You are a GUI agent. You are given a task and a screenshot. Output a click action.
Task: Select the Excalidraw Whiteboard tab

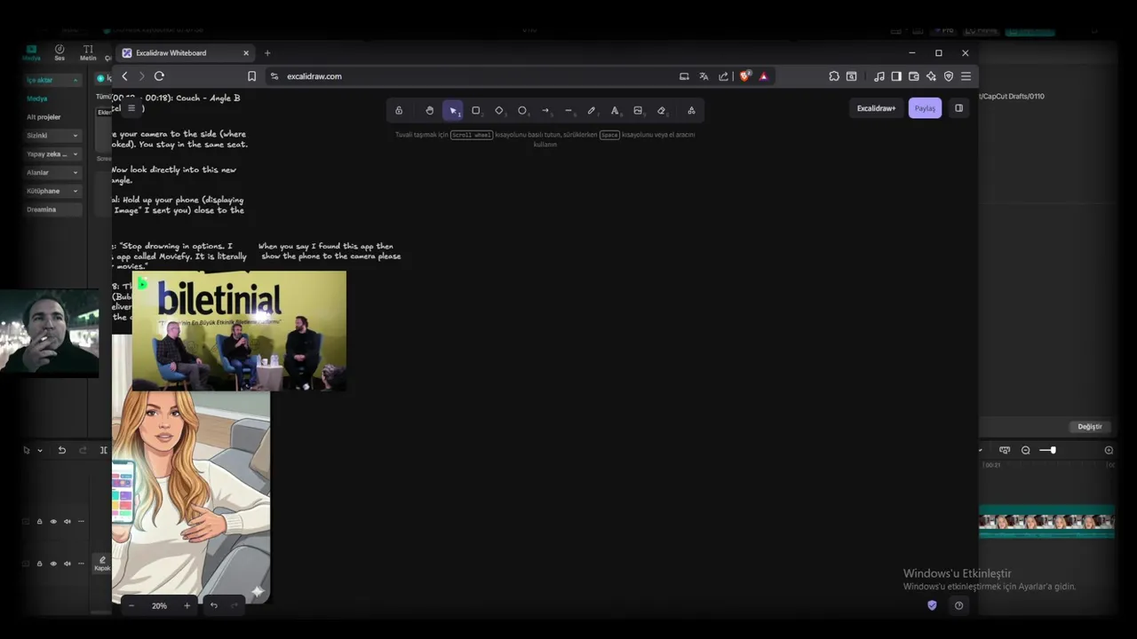pos(186,53)
